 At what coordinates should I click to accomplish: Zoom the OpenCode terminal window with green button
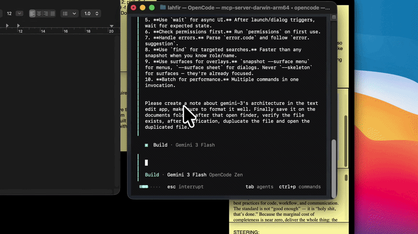[152, 8]
